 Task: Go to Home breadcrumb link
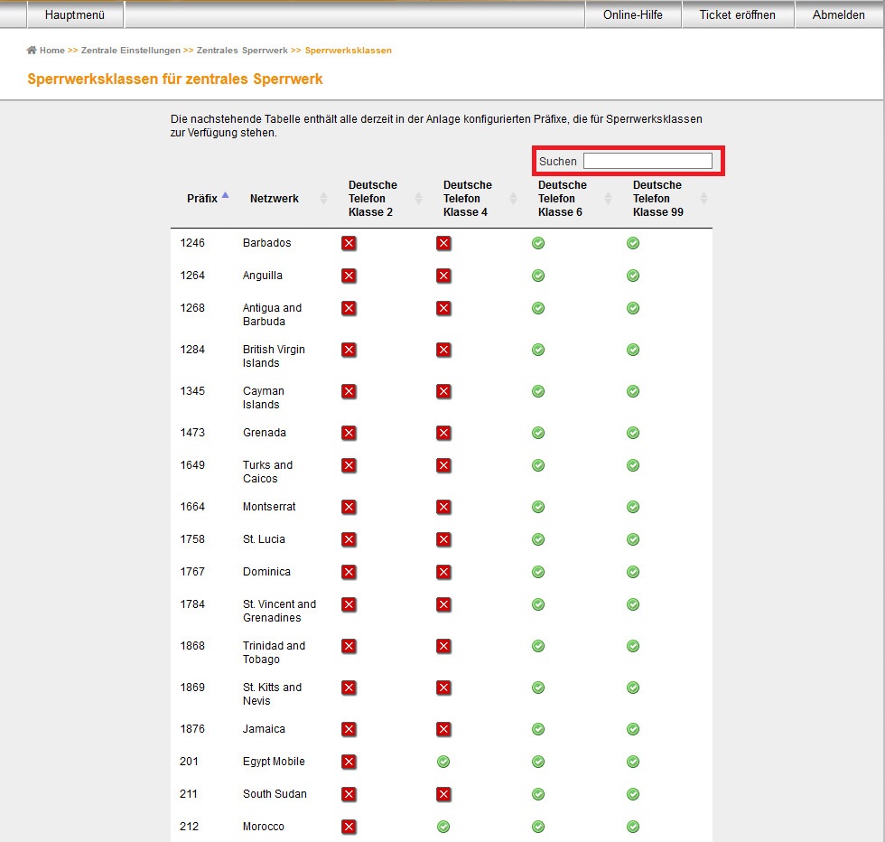click(52, 51)
